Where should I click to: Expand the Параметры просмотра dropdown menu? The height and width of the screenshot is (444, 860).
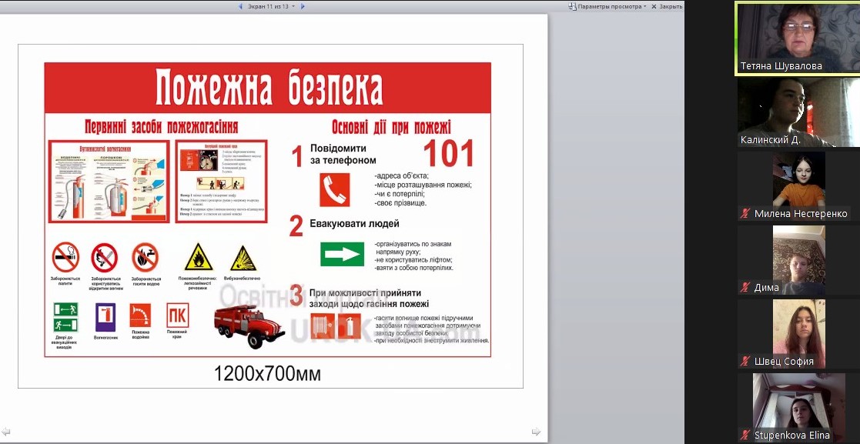pyautogui.click(x=645, y=6)
